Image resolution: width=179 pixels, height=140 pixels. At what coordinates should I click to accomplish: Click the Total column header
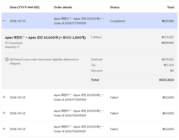point(170,7)
